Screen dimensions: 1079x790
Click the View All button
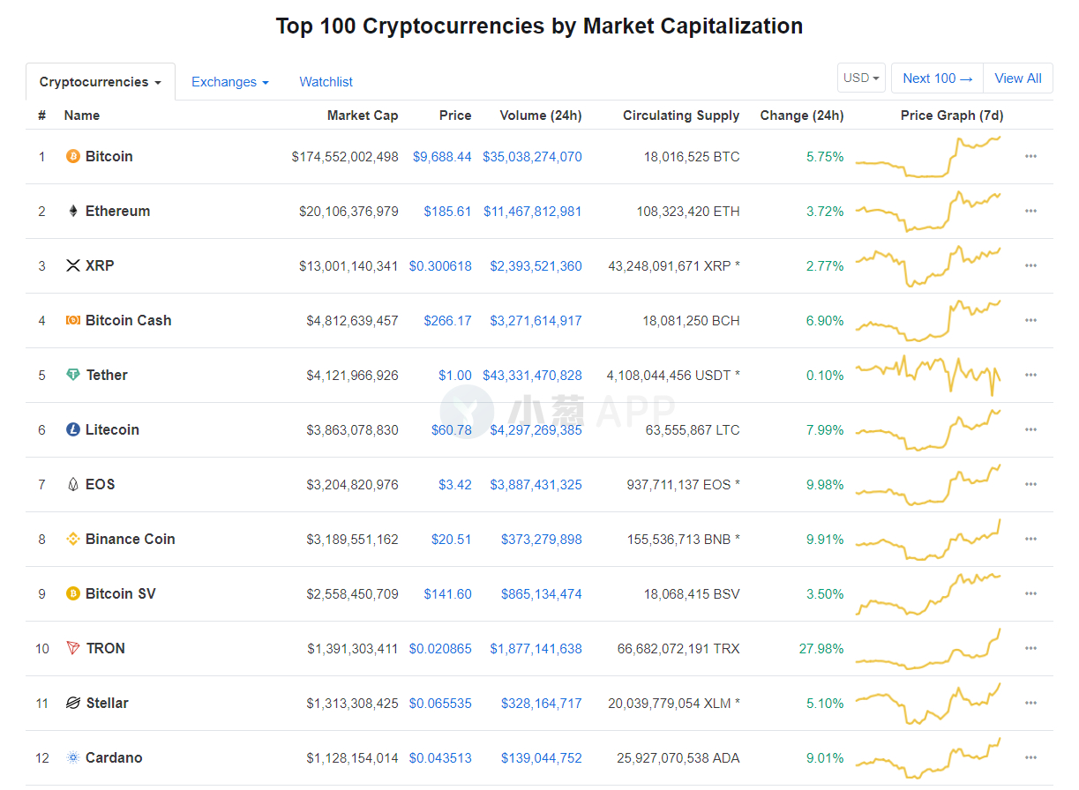pos(1018,78)
